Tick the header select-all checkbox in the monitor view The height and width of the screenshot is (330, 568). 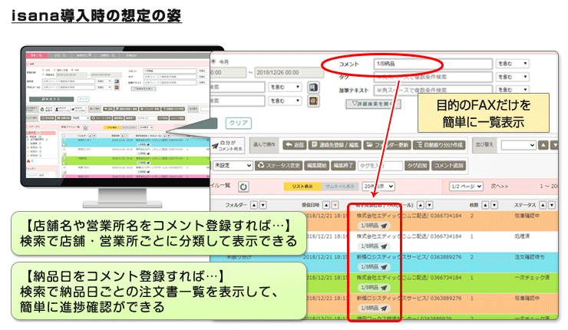pos(64,136)
